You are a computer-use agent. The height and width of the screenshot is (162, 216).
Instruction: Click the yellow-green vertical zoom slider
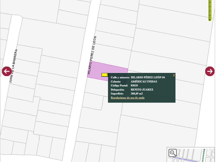(210, 10)
